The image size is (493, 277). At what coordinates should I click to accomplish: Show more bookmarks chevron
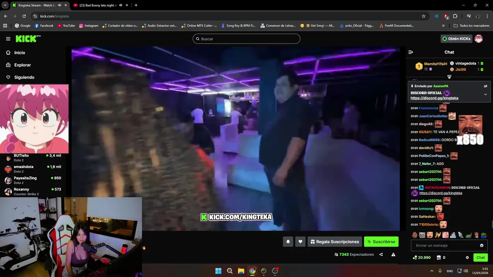point(443,26)
